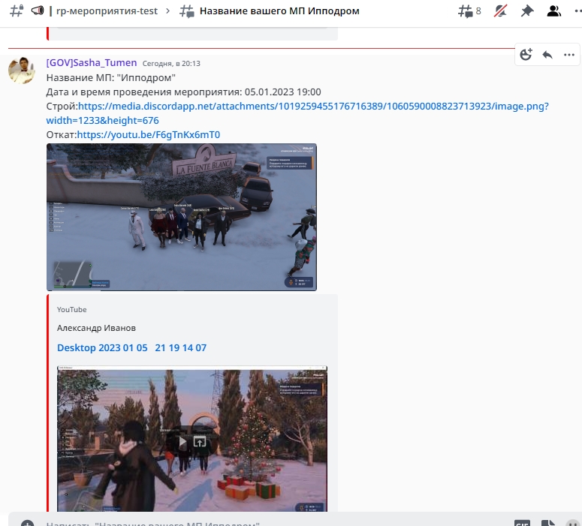Add a reaction to the message
This screenshot has height=526, width=582.
coord(526,55)
